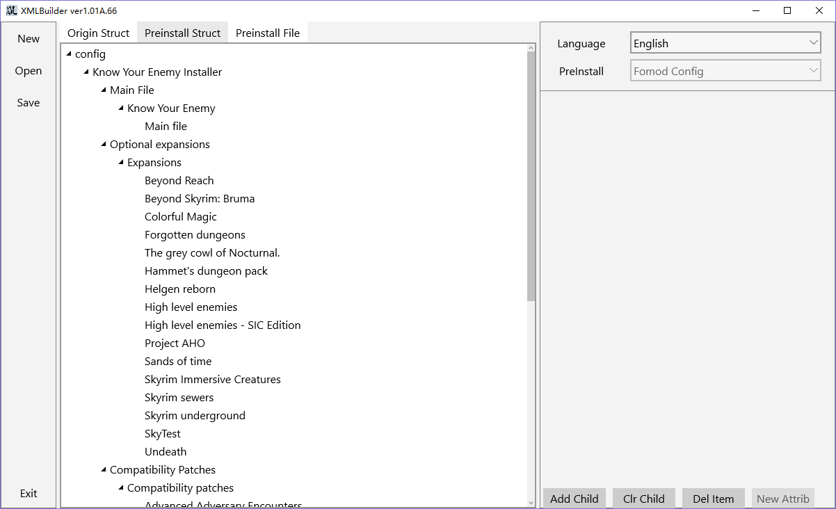
Task: Click the XMLBuilder title bar icon
Action: tap(11, 10)
